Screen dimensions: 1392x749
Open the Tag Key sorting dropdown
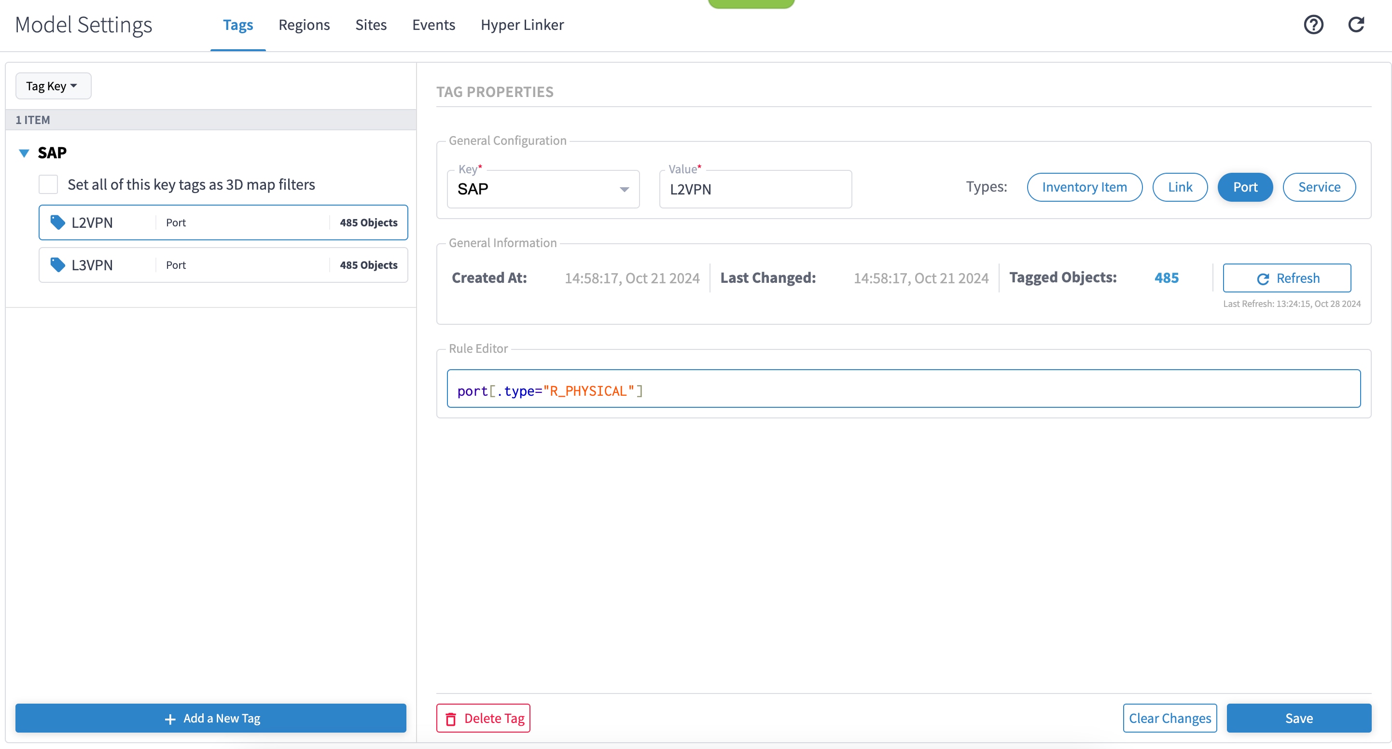tap(53, 85)
